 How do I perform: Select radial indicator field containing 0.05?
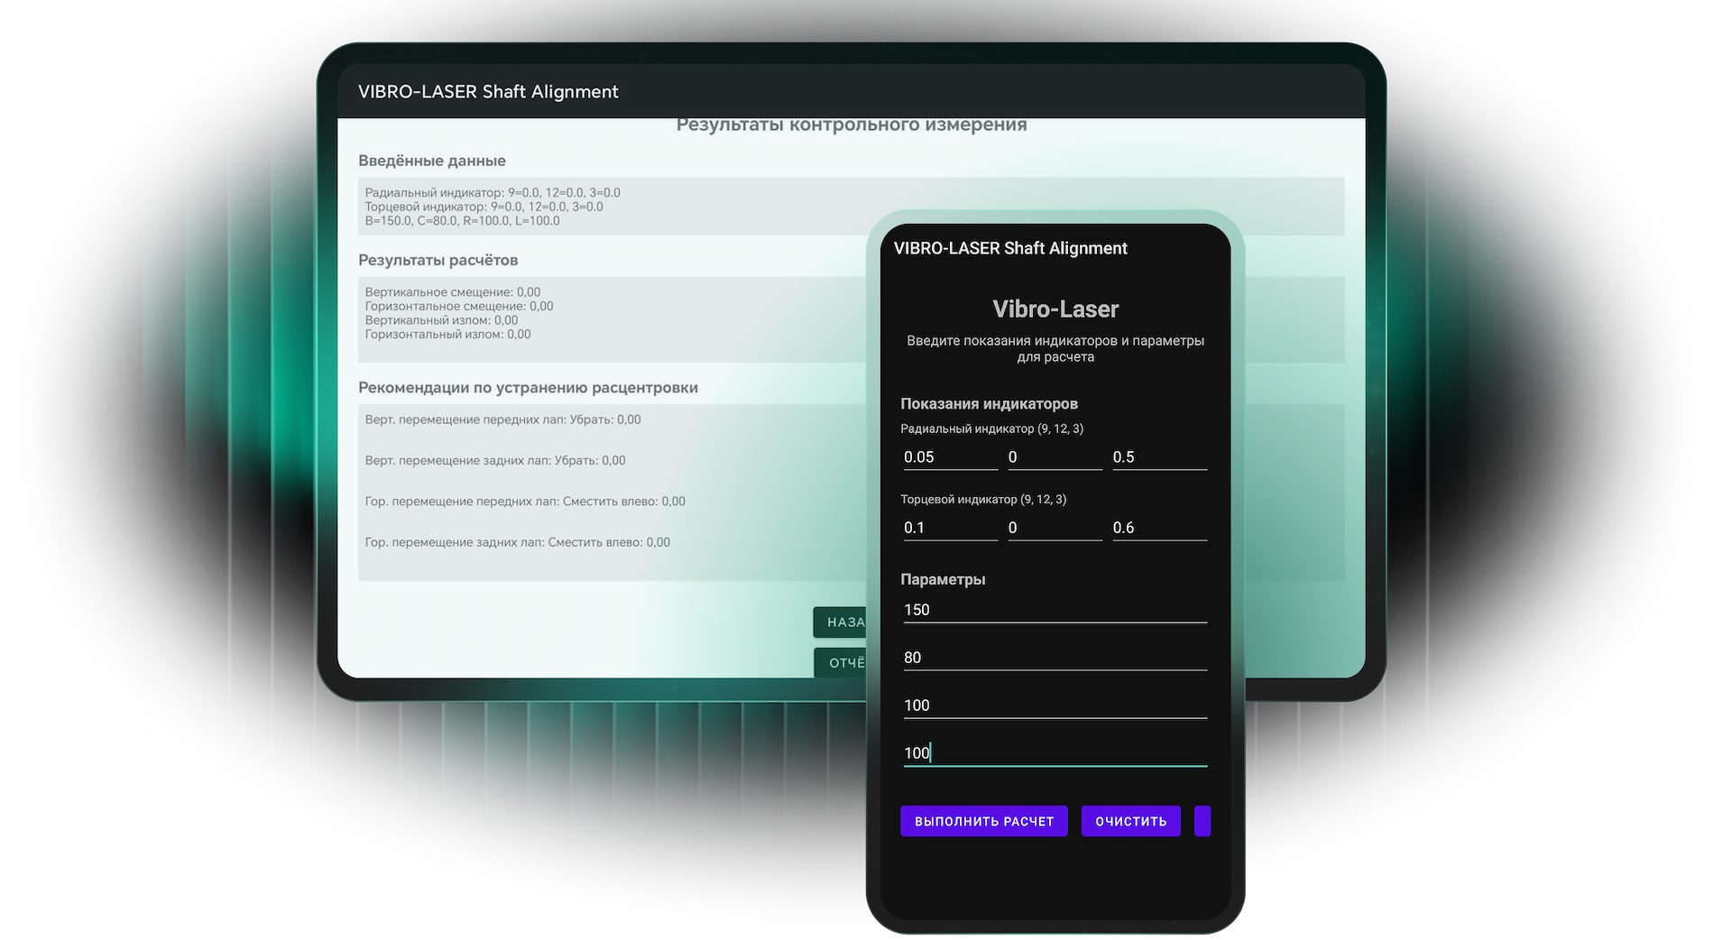[x=950, y=457]
